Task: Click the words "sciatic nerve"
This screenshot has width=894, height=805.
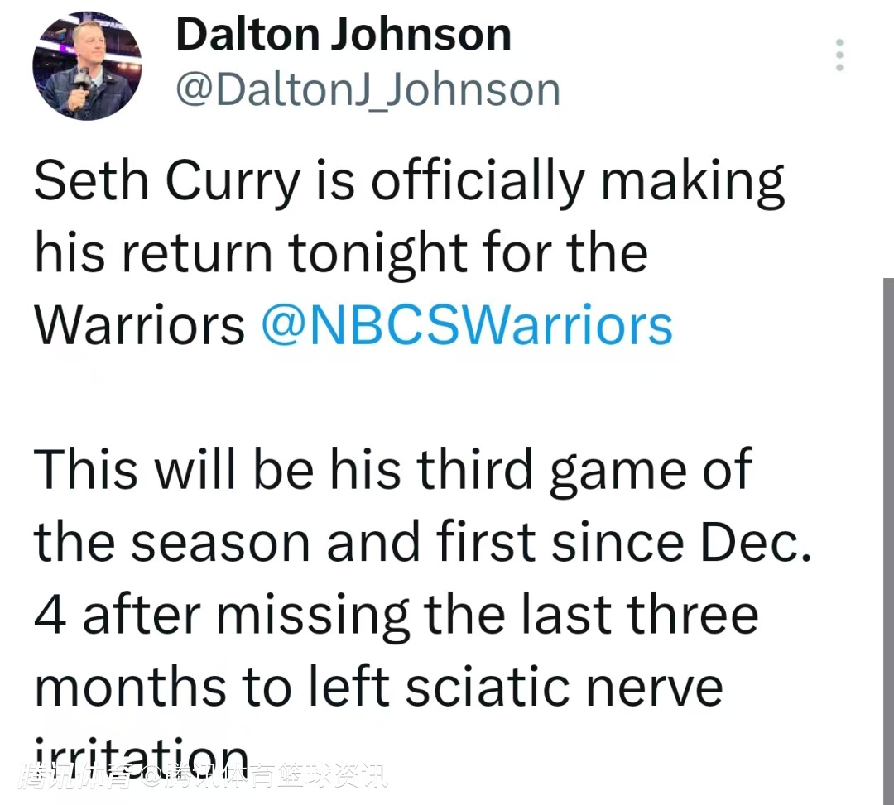Action: pyautogui.click(x=574, y=686)
